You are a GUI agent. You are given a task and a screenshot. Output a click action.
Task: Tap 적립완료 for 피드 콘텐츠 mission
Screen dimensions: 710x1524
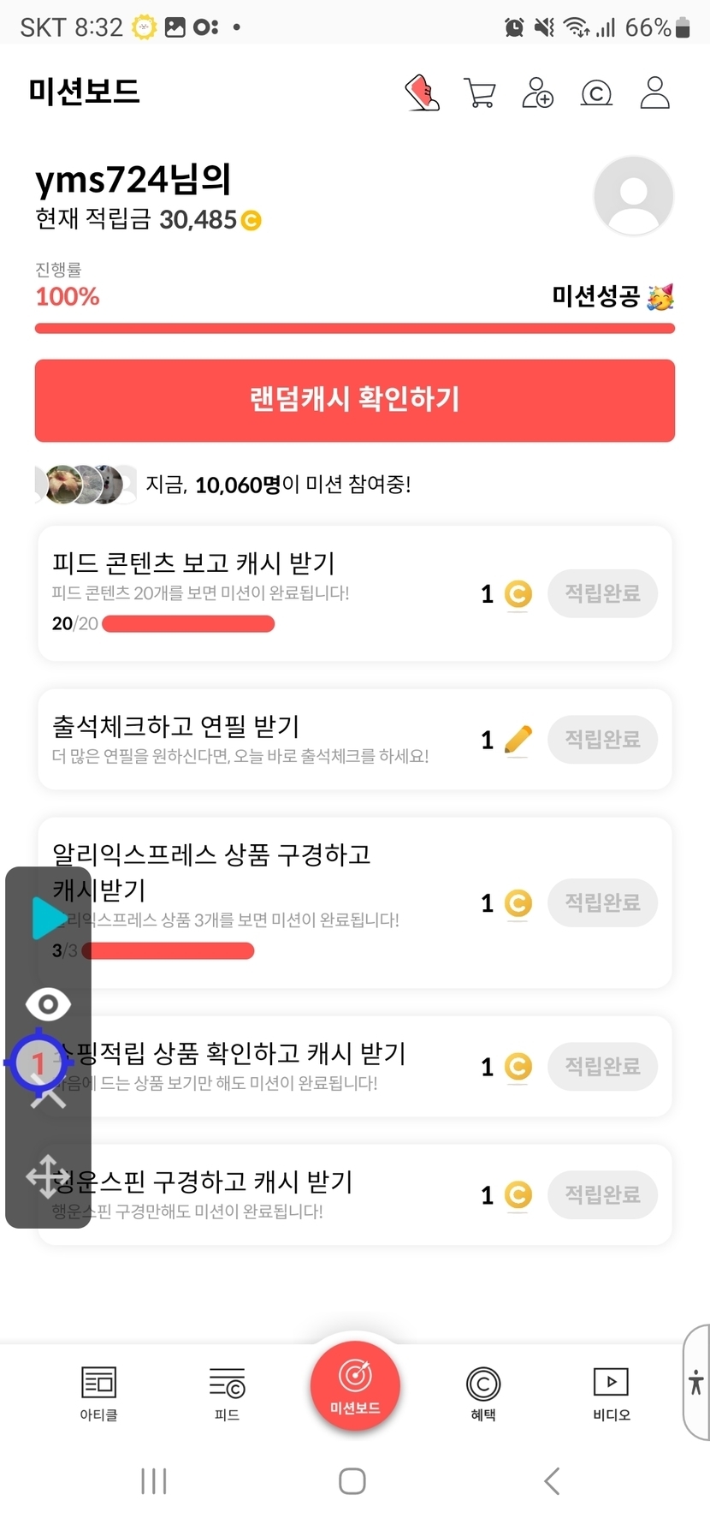coord(602,593)
